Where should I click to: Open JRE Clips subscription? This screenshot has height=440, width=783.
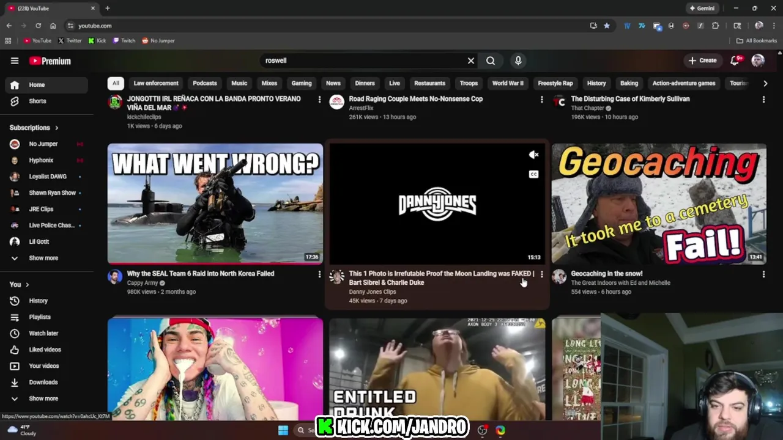click(46, 209)
